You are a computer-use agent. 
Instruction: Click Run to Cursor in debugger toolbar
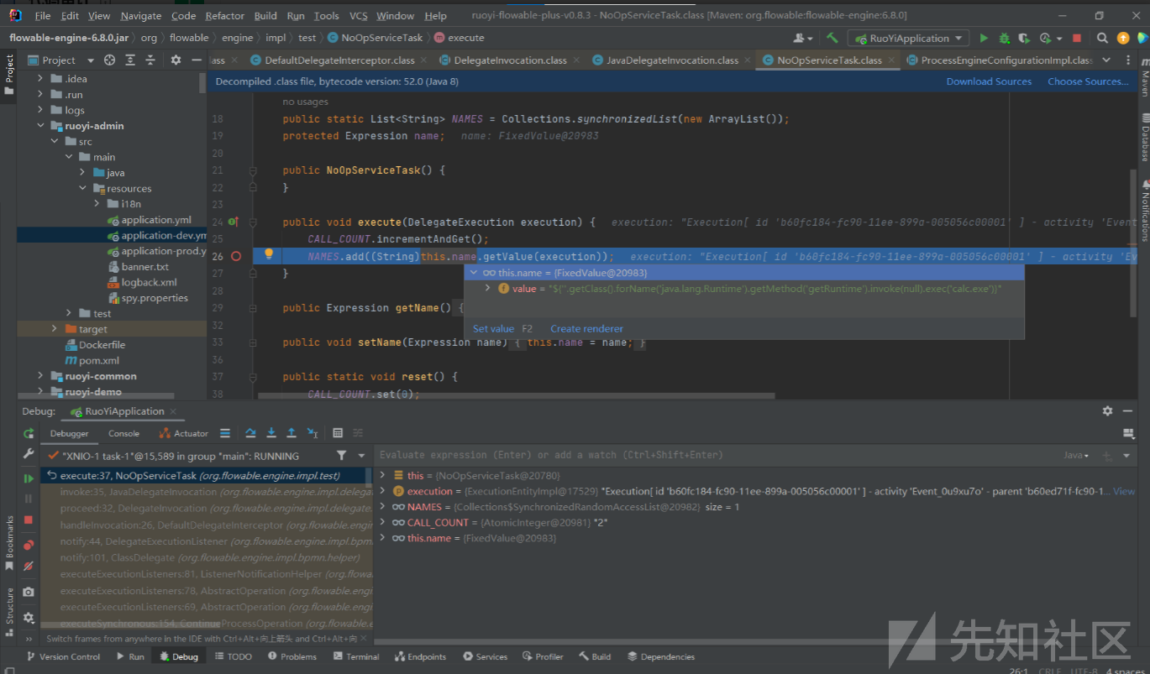(x=312, y=433)
